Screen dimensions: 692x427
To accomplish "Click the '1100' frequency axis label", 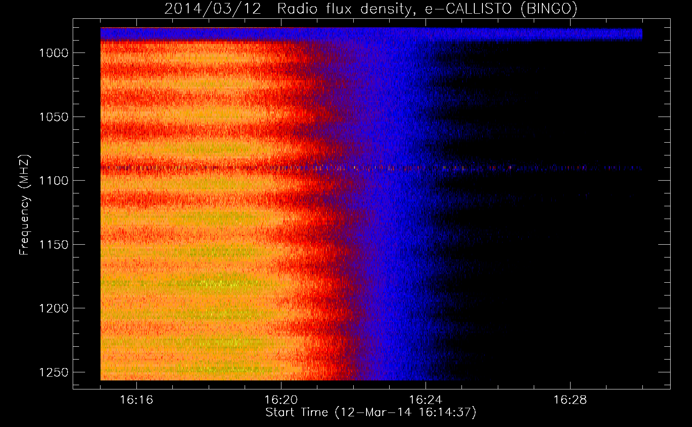I will (x=54, y=181).
